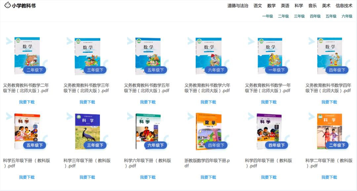Screen dimensions: 357x191
Task: Select 语文 in the subject menu
Action: pos(258,6)
